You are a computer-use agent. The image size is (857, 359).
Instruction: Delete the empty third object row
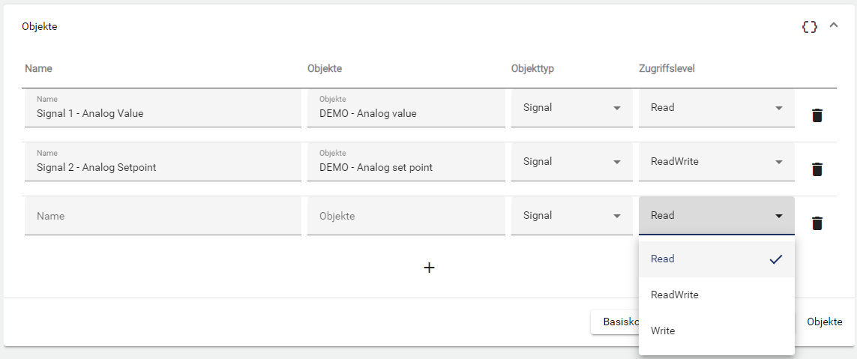tap(817, 223)
